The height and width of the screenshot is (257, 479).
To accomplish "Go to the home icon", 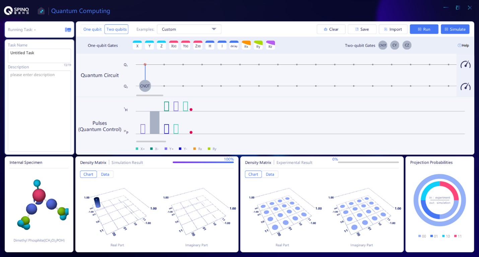I will click(x=41, y=11).
